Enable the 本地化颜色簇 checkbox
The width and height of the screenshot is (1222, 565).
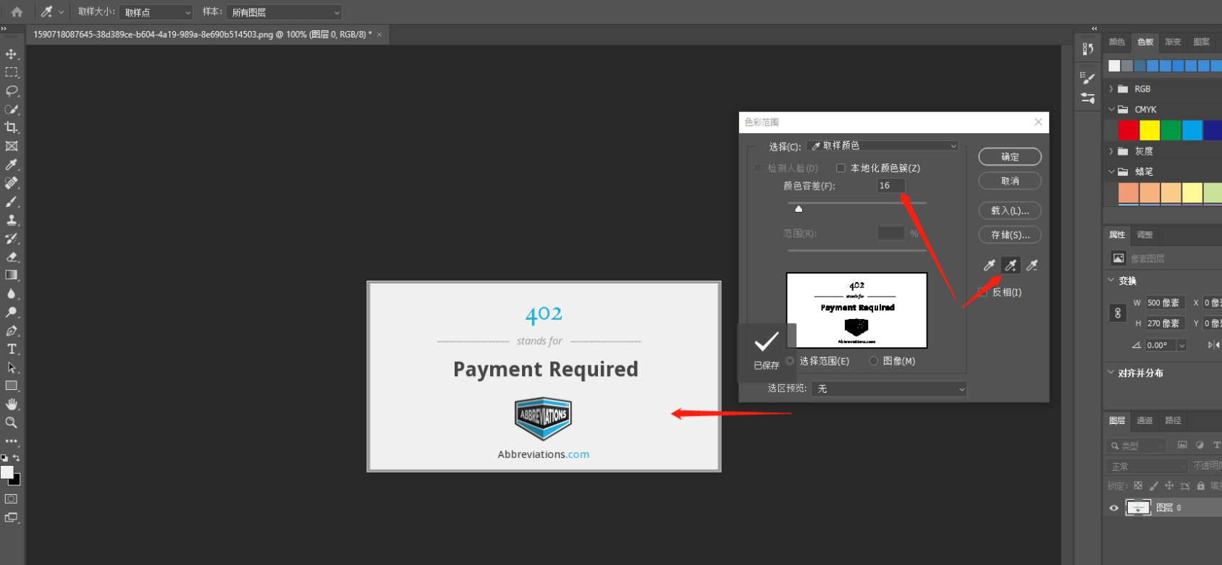840,168
